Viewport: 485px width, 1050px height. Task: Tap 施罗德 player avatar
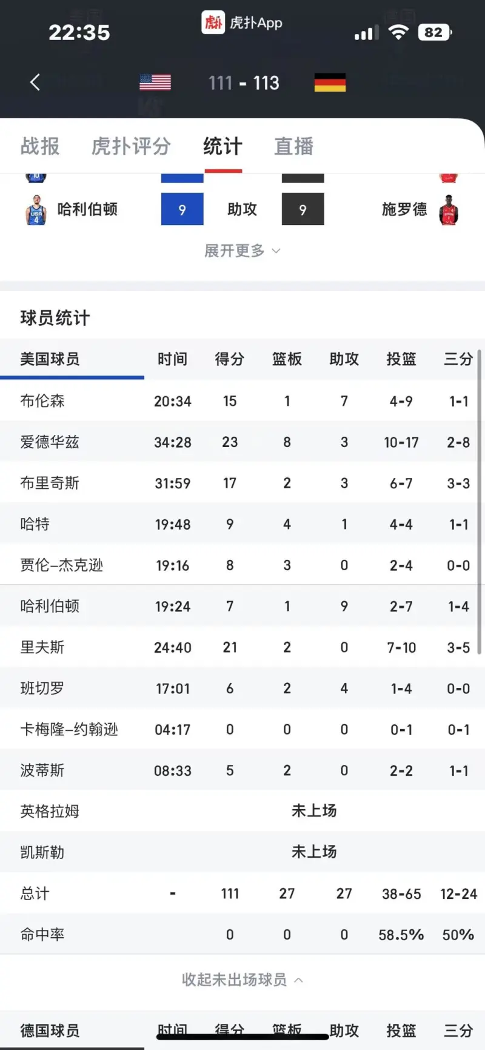click(449, 210)
